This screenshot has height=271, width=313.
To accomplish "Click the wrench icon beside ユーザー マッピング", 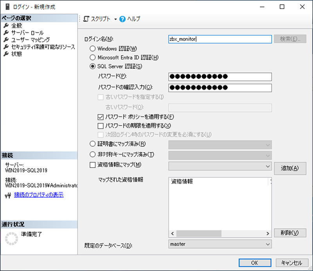I will click(6, 40).
